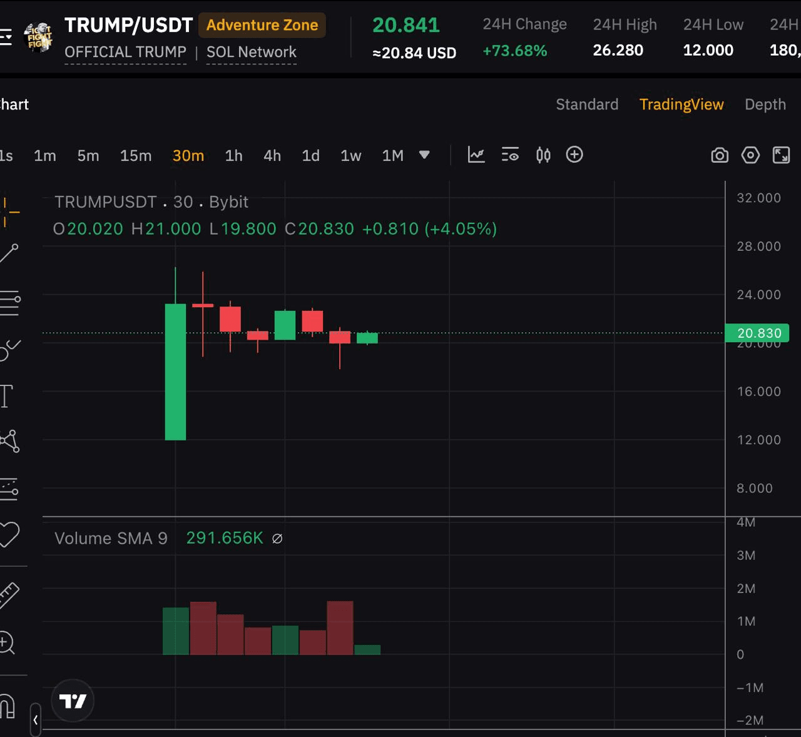The height and width of the screenshot is (737, 801).
Task: Click the 26.280 24H High value
Action: point(618,50)
